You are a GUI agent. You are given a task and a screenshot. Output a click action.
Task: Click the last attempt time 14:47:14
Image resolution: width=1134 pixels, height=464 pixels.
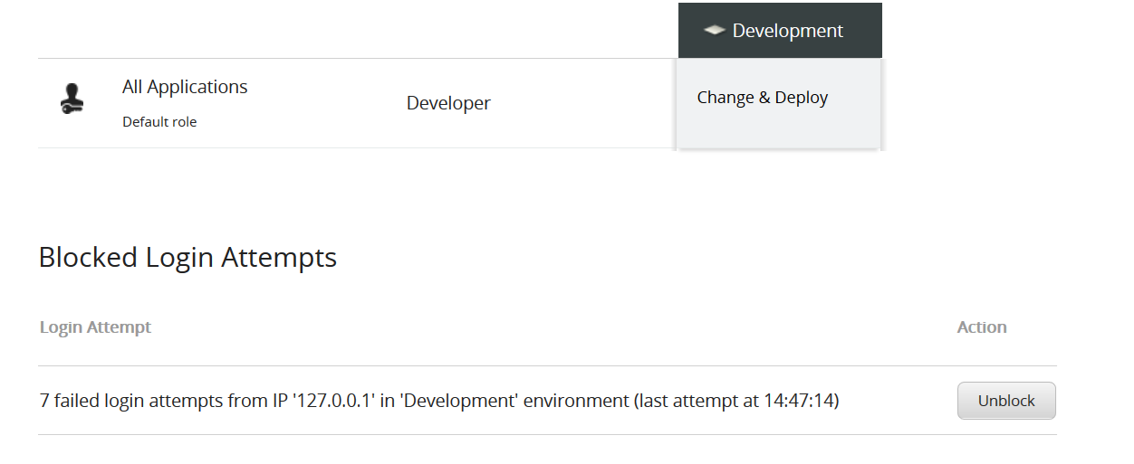(799, 400)
